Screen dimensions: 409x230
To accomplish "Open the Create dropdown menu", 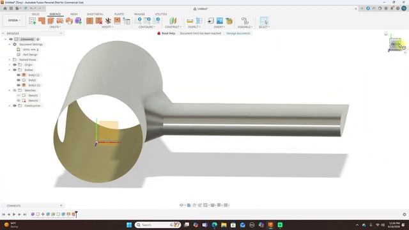I will tap(55, 27).
